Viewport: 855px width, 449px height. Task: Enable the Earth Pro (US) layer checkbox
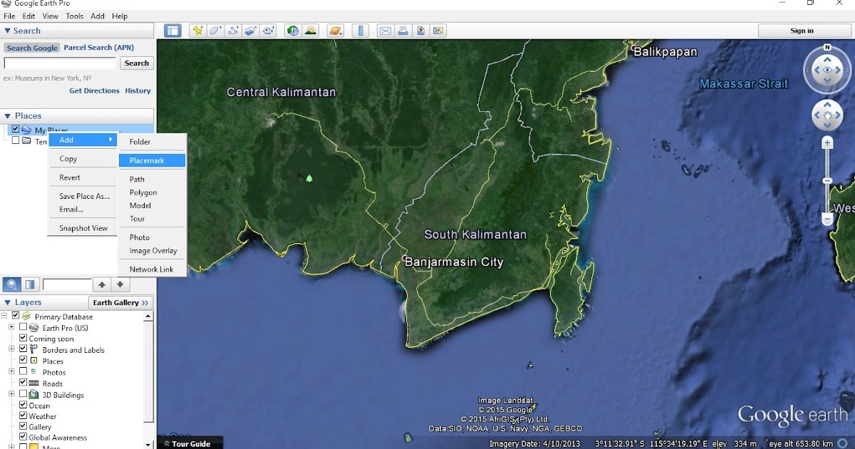point(23,327)
